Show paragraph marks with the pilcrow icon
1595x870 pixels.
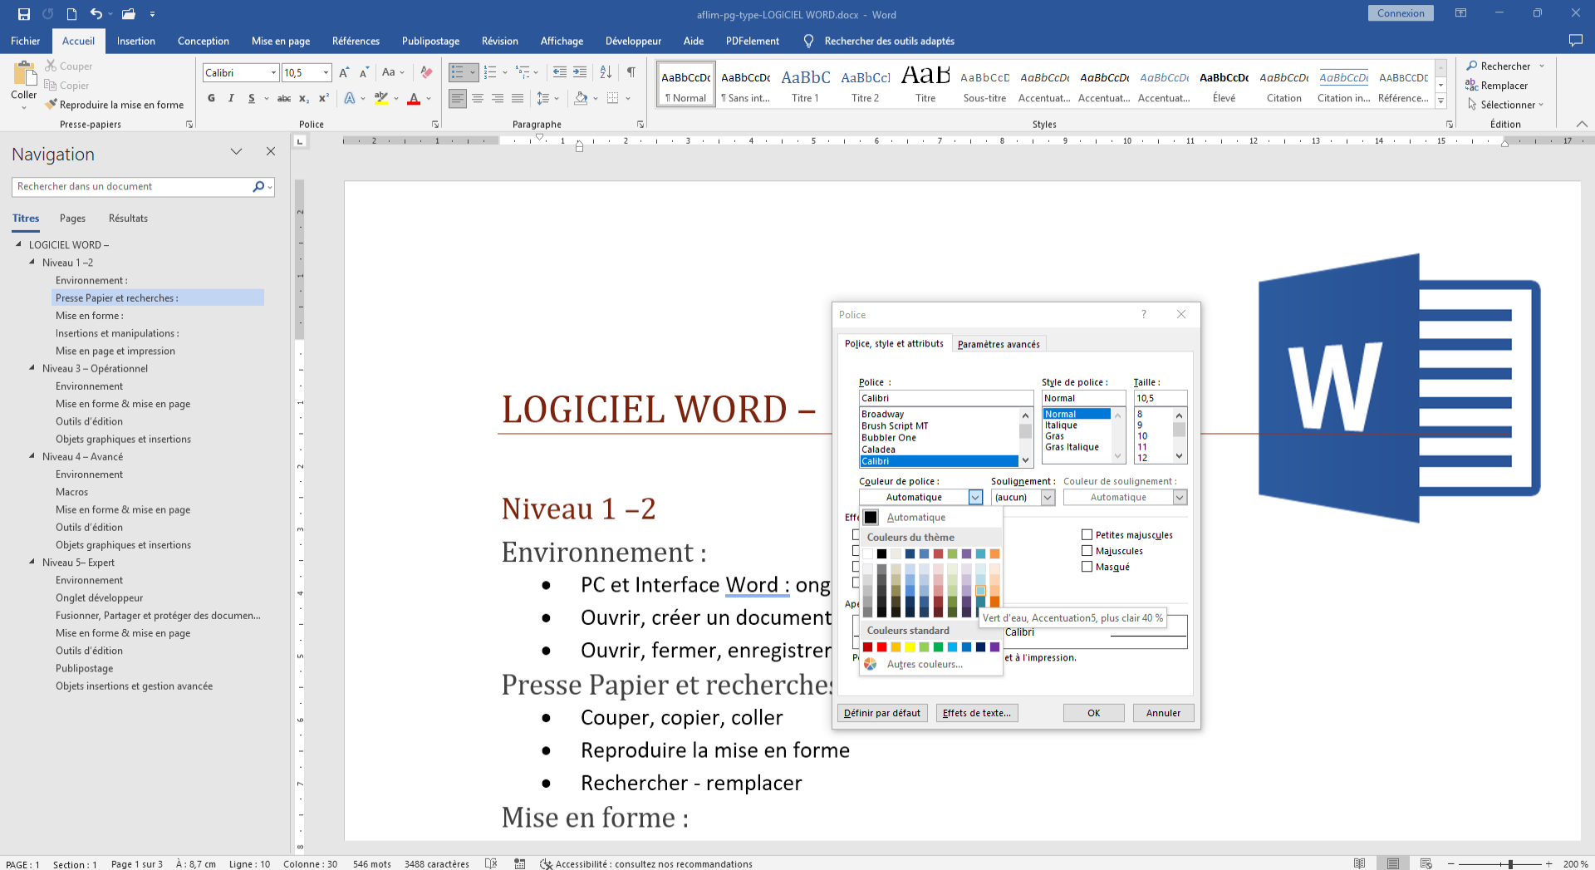pos(631,73)
